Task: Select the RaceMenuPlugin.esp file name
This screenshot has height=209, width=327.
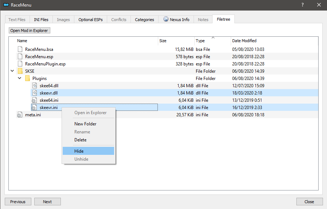Action: pos(45,64)
